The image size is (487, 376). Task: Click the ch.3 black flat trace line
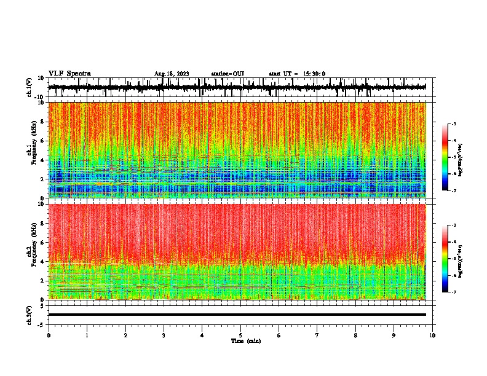pyautogui.click(x=237, y=315)
